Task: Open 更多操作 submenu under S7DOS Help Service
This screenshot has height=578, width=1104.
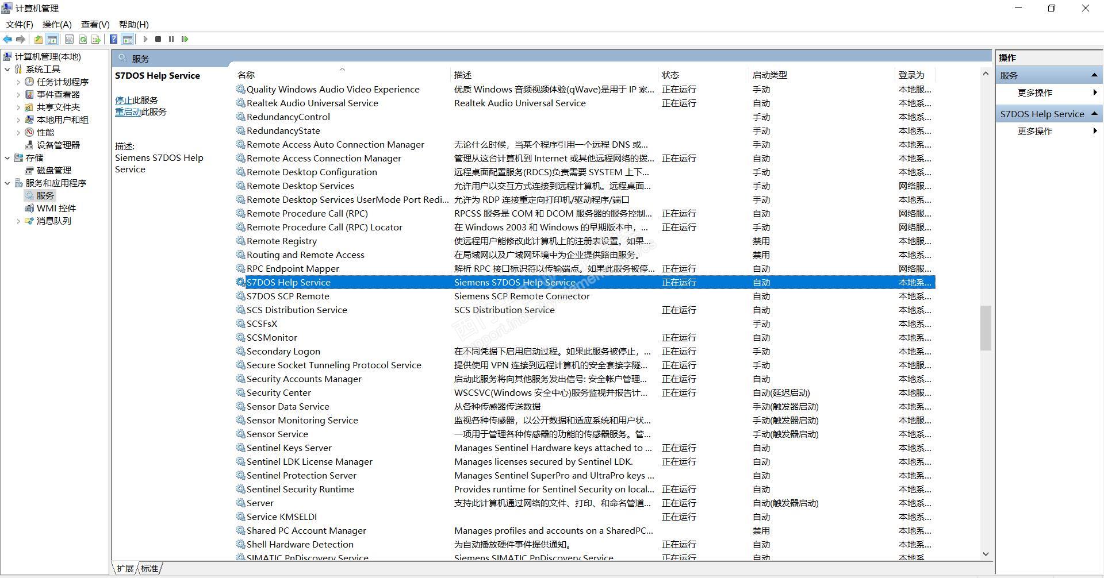Action: click(1050, 131)
